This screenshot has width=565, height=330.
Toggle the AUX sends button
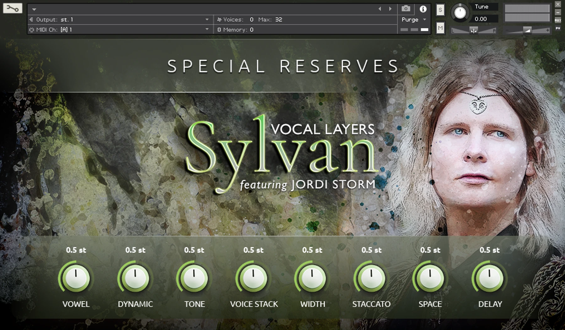[558, 20]
